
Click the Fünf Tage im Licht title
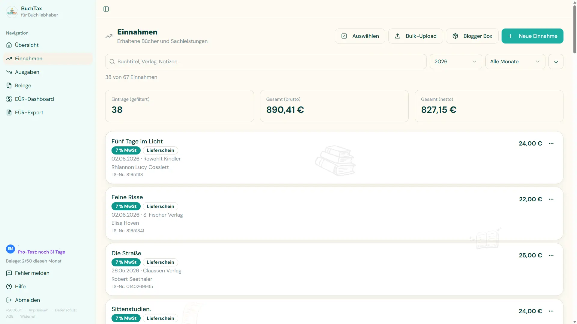click(137, 141)
